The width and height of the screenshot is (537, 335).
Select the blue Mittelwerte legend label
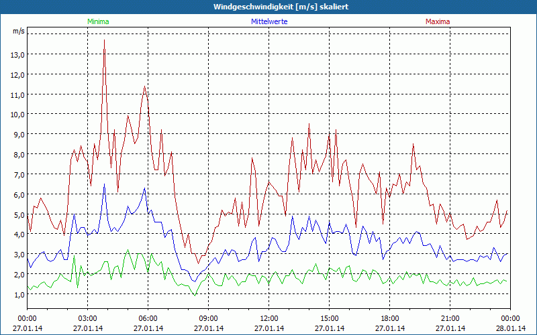pos(268,21)
